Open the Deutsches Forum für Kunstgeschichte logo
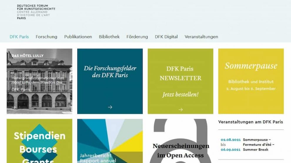The image size is (291, 163). (36, 12)
